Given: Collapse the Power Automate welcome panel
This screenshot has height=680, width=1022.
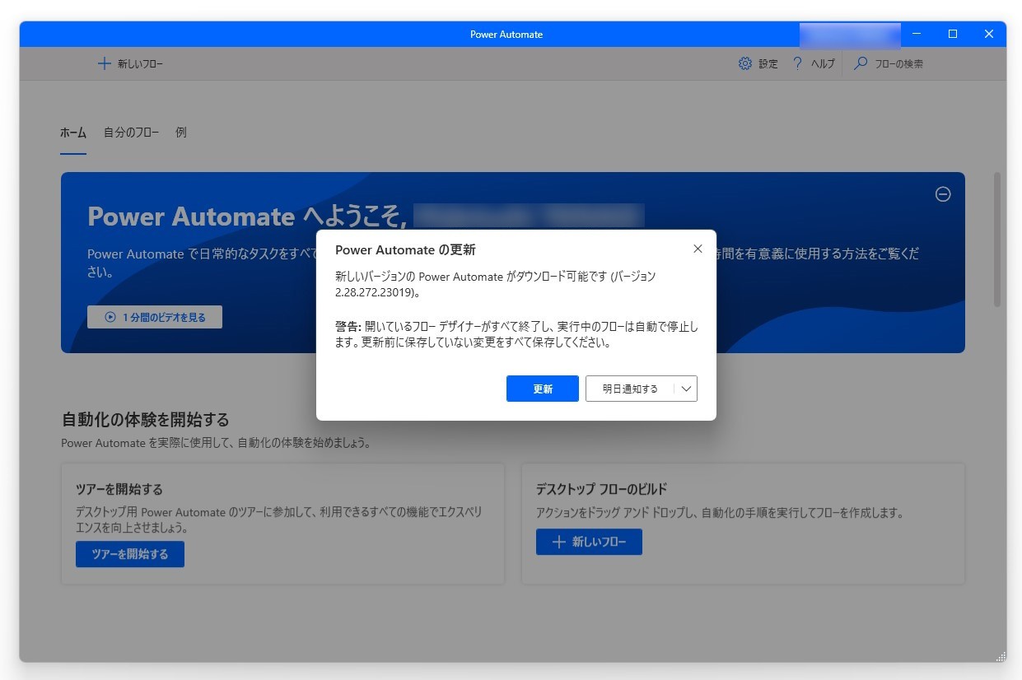Looking at the screenshot, I should click(x=942, y=194).
